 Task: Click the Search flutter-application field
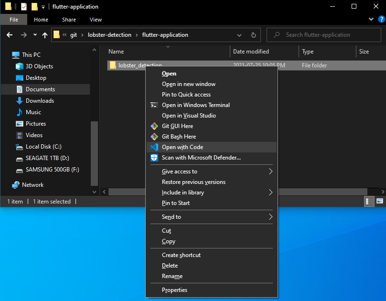324,35
